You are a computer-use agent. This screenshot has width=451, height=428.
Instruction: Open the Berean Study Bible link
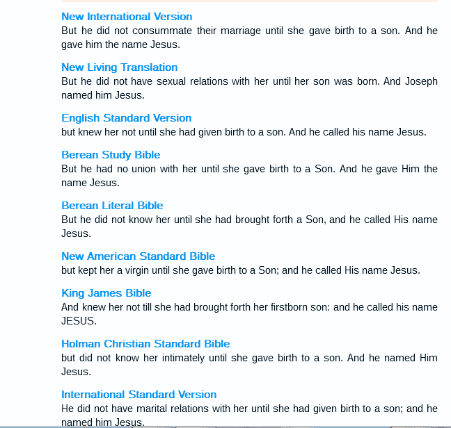click(111, 155)
